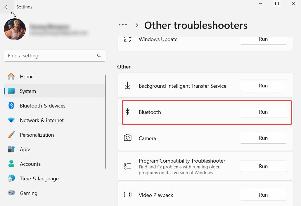Click the Background Intelligent Transfer Service download icon
The width and height of the screenshot is (301, 206).
pos(127,85)
